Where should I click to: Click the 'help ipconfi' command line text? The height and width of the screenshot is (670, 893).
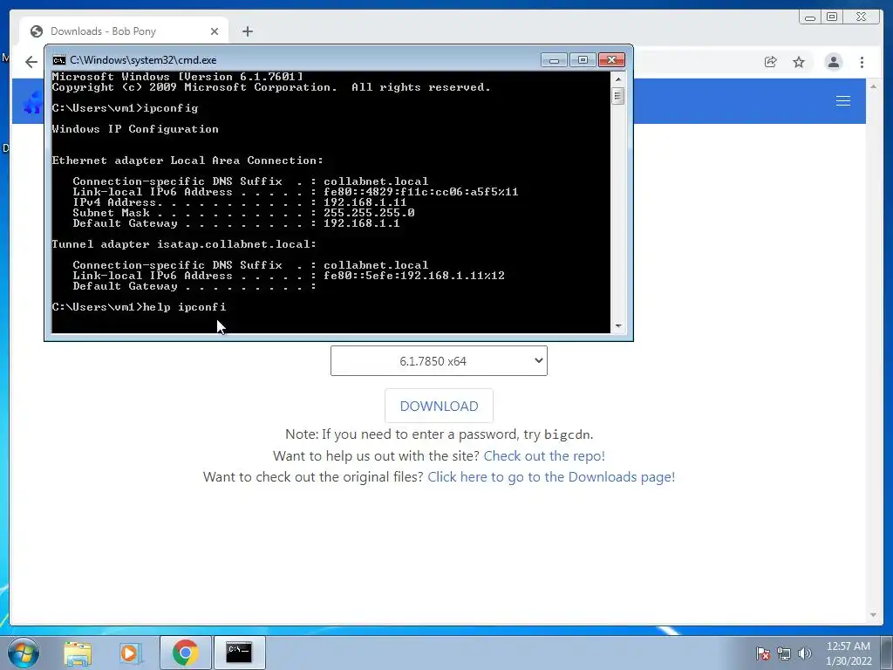(184, 307)
